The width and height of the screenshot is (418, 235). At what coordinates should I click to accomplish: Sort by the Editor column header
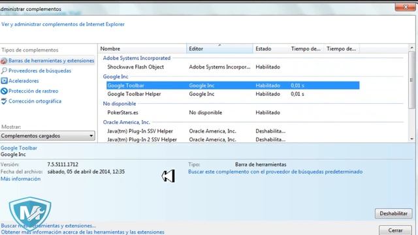point(219,49)
